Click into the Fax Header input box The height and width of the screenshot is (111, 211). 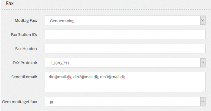[x=125, y=49]
